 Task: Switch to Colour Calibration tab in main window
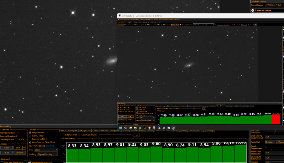click(101, 130)
